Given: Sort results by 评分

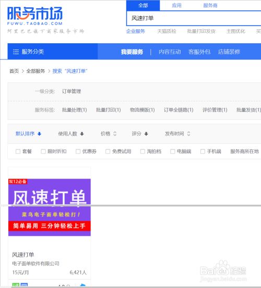Looking at the screenshot, I should [137, 134].
